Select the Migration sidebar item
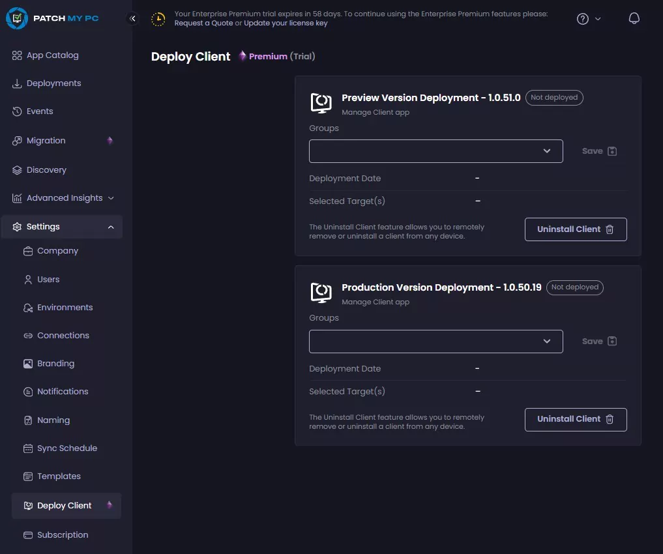 click(46, 140)
